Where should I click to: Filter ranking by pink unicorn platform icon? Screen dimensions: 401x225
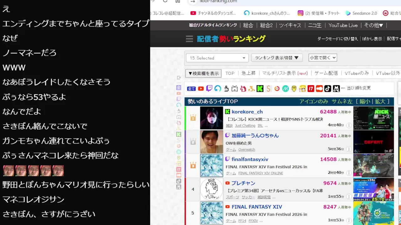[243, 89]
